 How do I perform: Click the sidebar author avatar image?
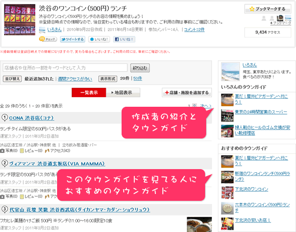[230, 72]
